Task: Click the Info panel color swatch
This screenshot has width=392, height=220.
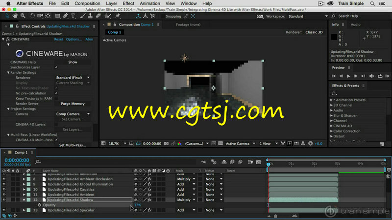Action: click(334, 37)
